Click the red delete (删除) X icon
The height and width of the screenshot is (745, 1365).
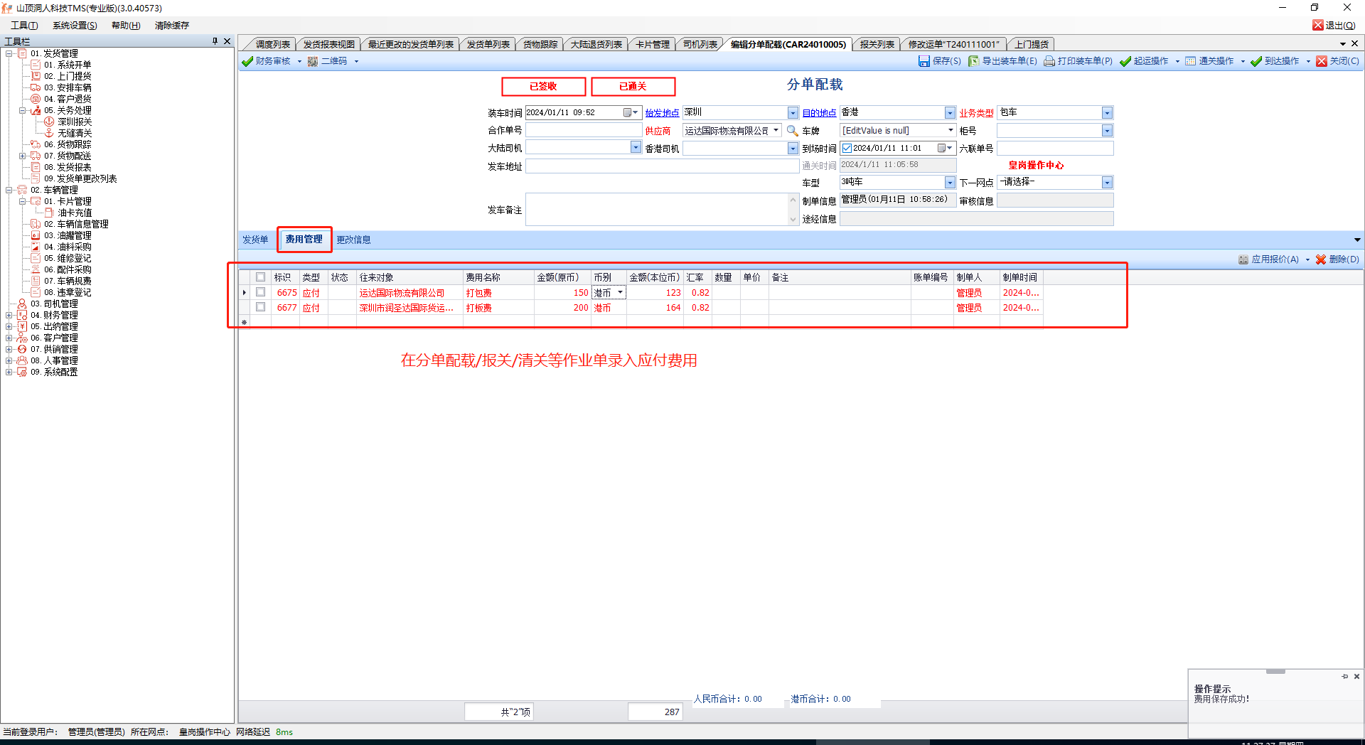(x=1321, y=259)
